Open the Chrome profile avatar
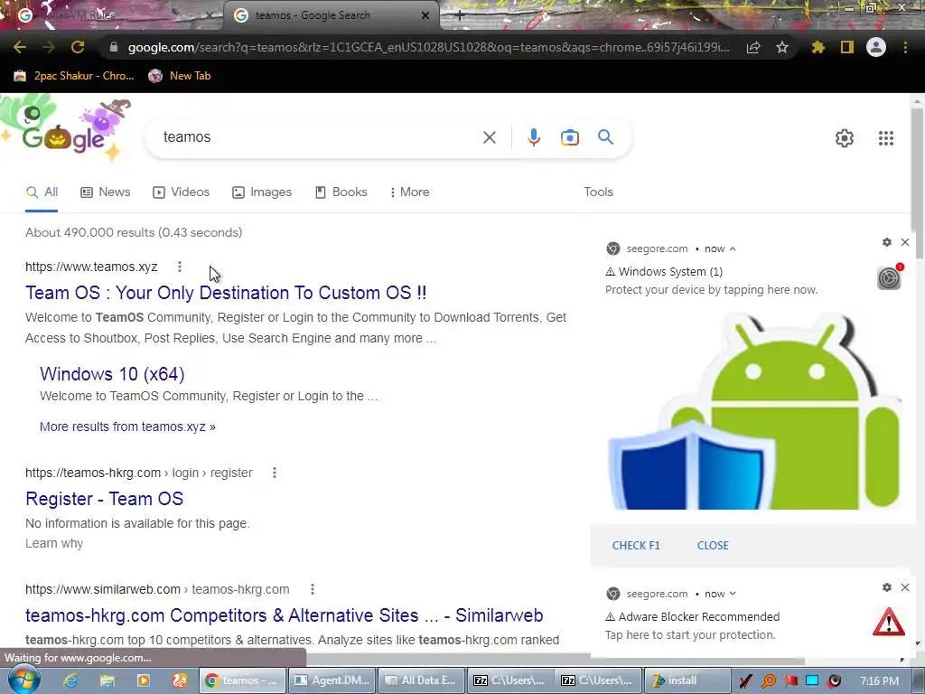 click(876, 47)
